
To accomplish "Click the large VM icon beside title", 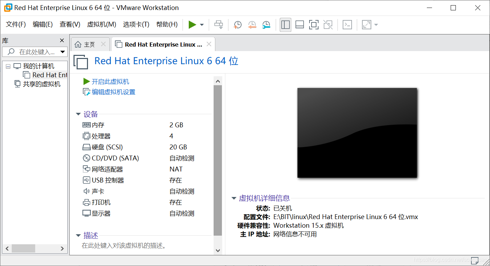I will 81,62.
